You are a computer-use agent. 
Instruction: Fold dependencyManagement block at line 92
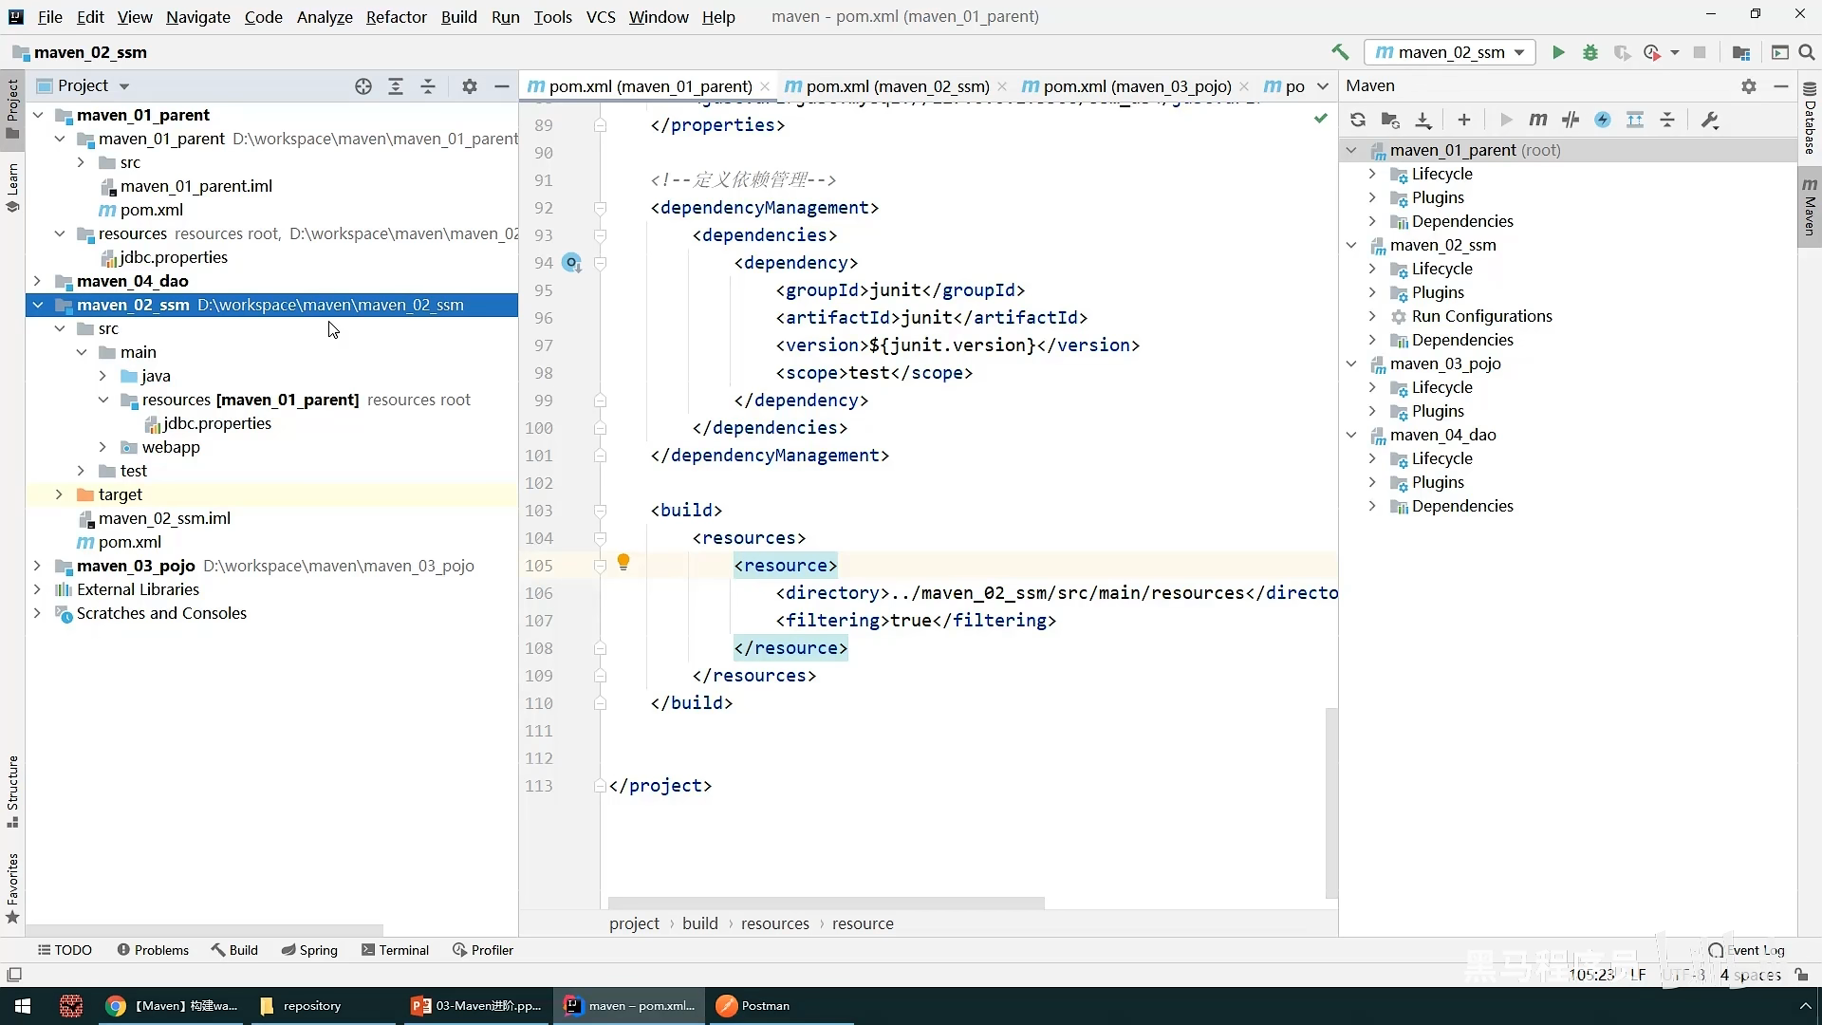pyautogui.click(x=600, y=208)
